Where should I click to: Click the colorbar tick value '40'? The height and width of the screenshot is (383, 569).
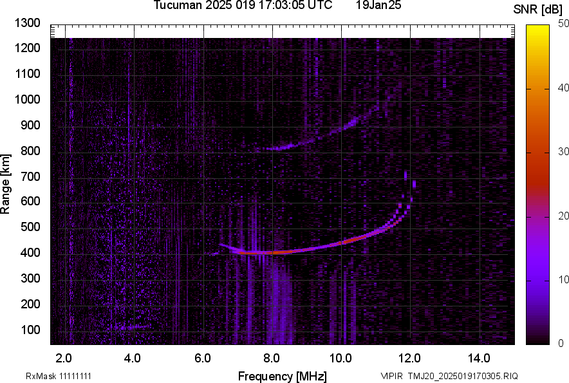564,88
